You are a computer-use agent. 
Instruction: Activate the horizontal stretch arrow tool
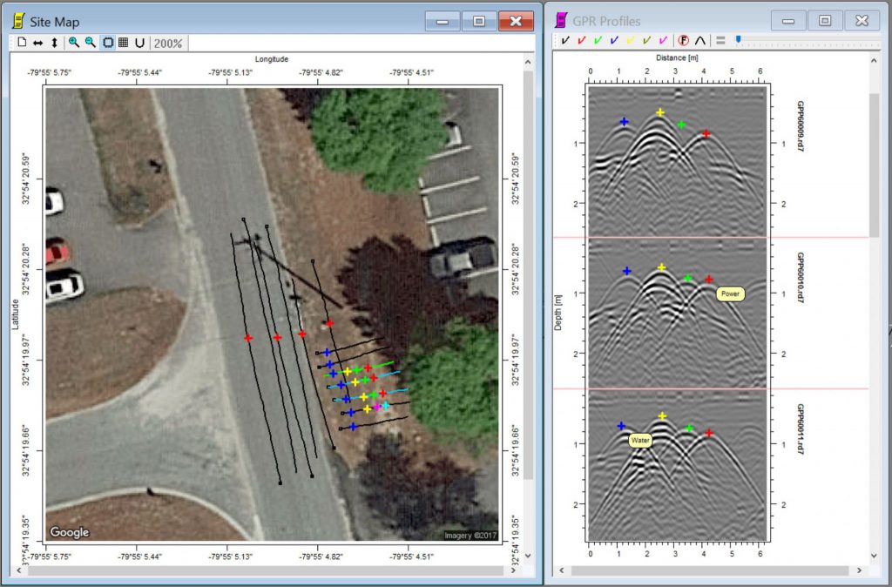coord(37,42)
